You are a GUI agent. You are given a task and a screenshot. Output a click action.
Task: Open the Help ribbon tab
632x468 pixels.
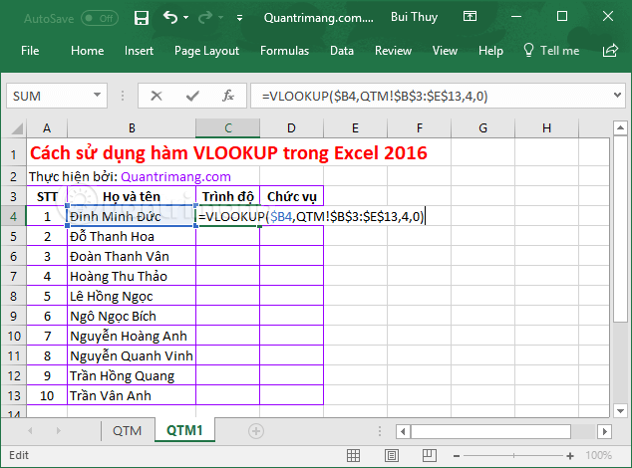[490, 51]
